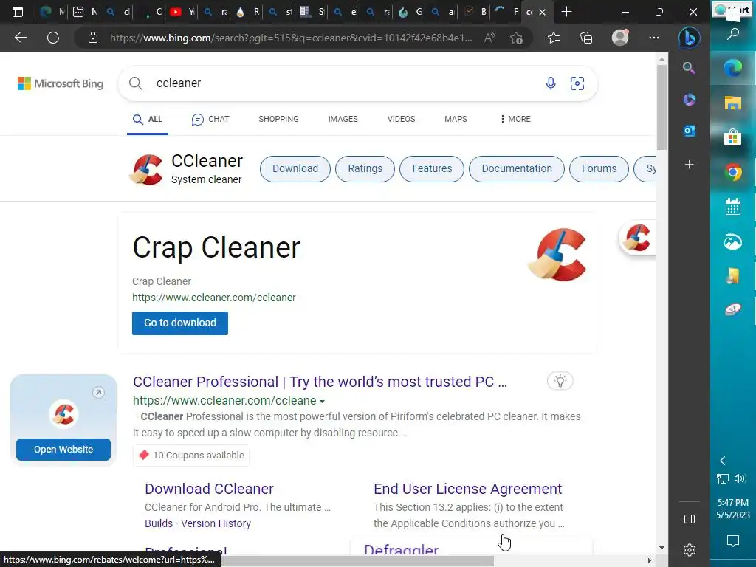Open the Version History sublink
Image resolution: width=756 pixels, height=567 pixels.
[x=216, y=523]
